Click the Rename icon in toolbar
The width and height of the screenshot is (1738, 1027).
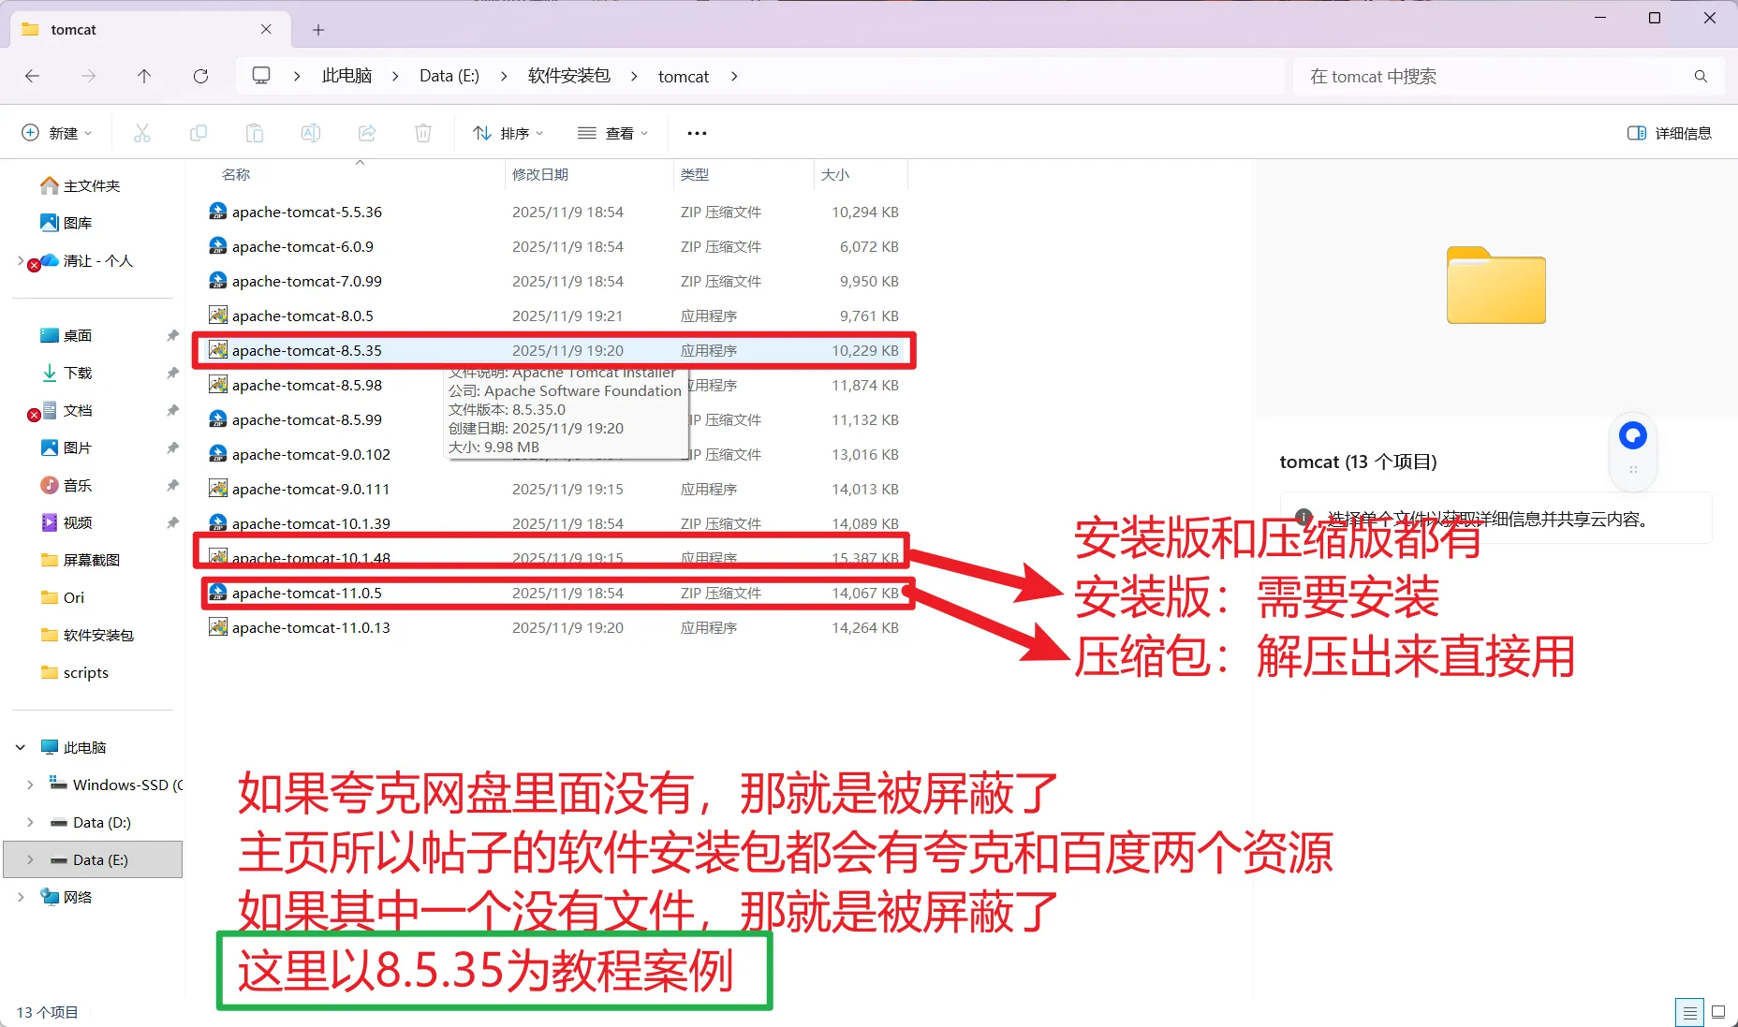pos(311,133)
